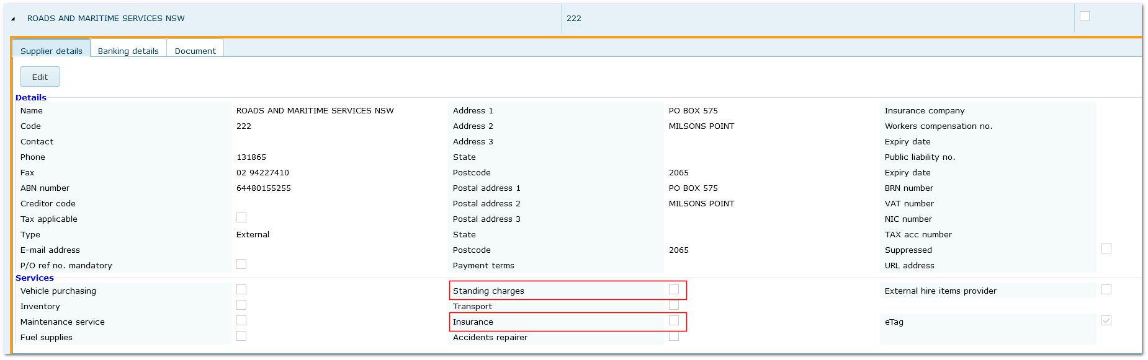Viewport: 1148px width, 360px height.
Task: Enable the Inventory service checkbox
Action: tap(241, 305)
